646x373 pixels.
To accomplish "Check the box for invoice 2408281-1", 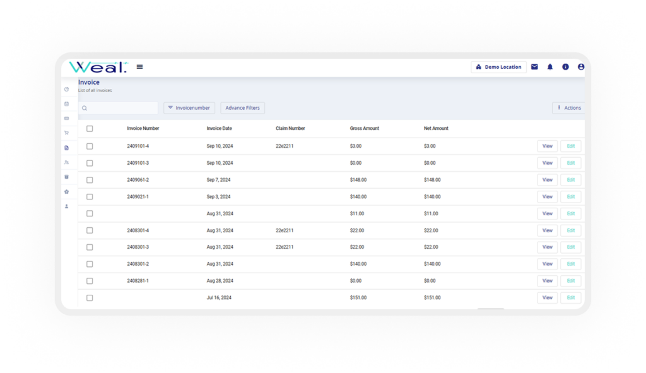I will point(90,281).
